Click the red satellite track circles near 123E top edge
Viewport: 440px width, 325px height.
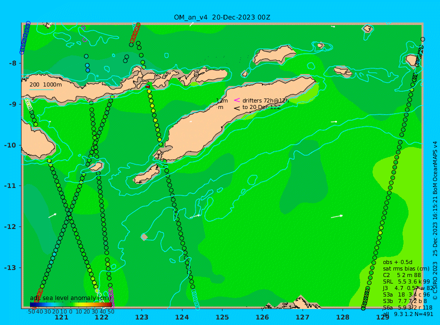click(135, 33)
